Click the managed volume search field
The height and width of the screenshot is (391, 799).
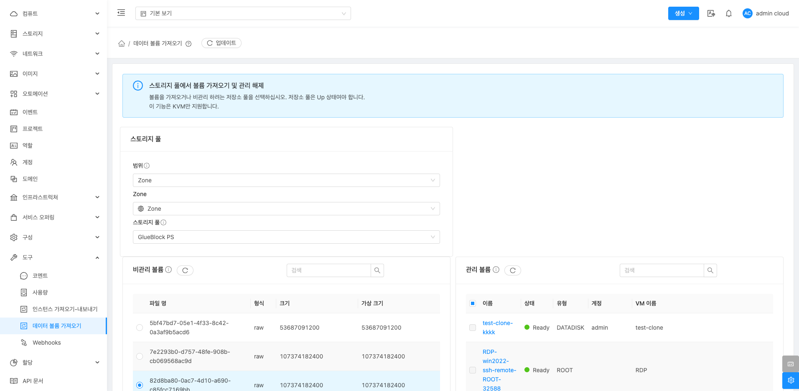[x=662, y=270]
